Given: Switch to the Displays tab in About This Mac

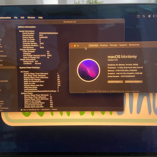Looking at the screenshot, I should coord(104,45).
